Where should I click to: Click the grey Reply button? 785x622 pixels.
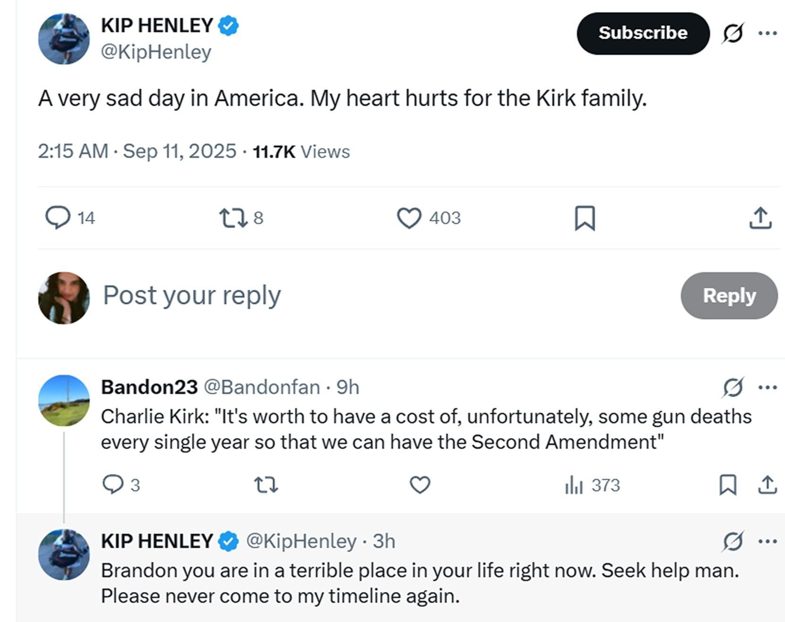pyautogui.click(x=729, y=296)
